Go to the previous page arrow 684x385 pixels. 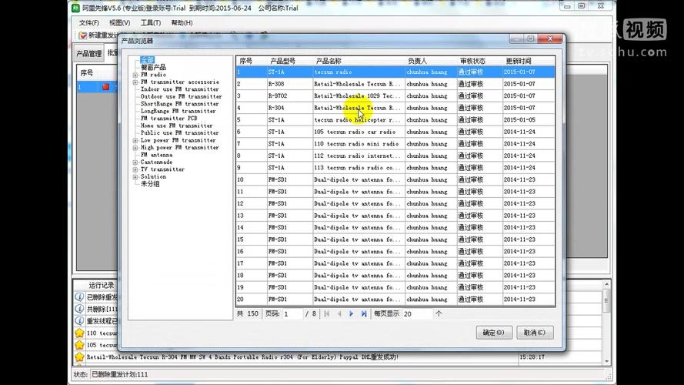click(339, 313)
